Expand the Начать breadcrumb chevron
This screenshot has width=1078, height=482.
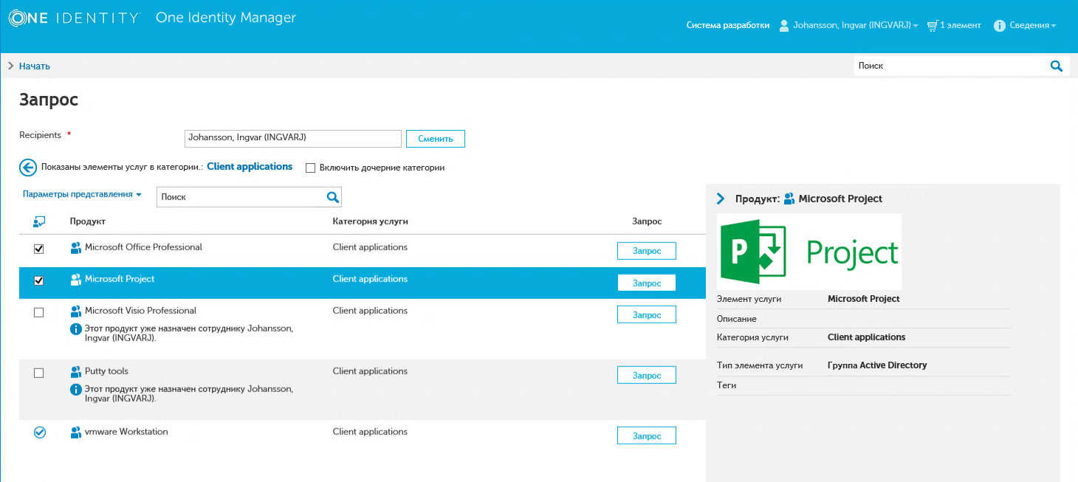[11, 66]
